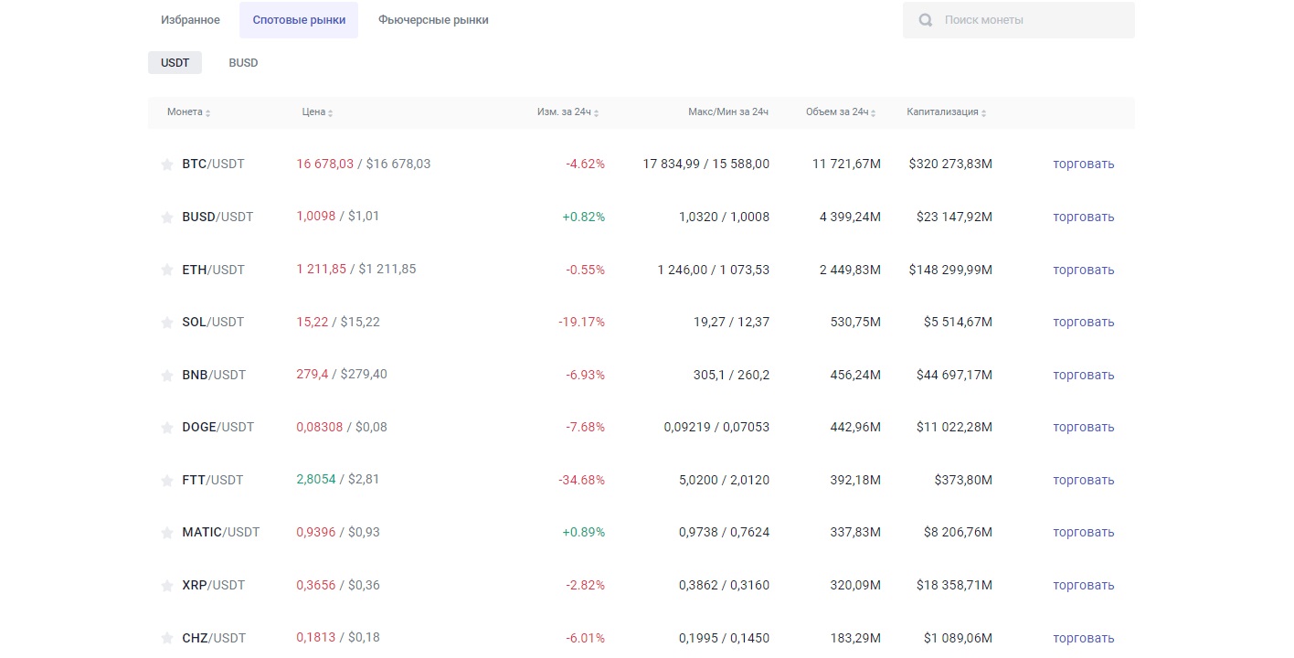Click the -19.17% change value
The image size is (1294, 658).
(x=581, y=323)
